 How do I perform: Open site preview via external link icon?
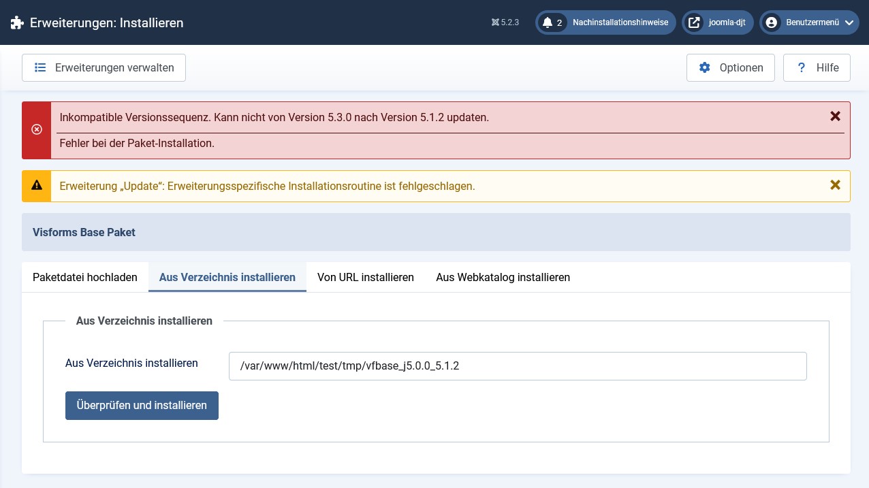[694, 22]
